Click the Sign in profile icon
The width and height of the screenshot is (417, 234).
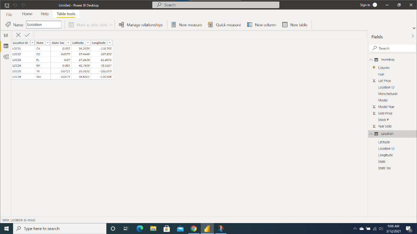[375, 5]
